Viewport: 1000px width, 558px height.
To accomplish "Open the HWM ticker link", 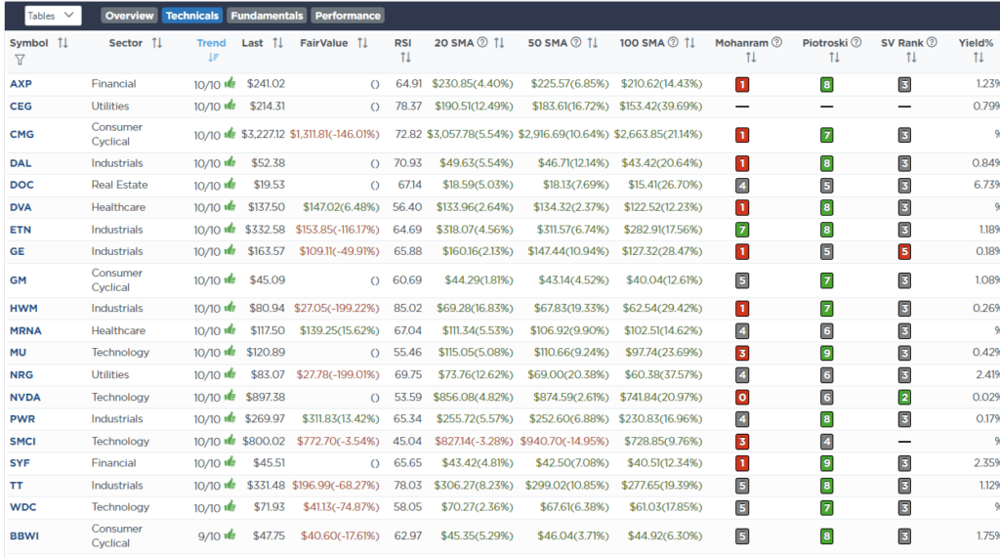I will tap(23, 308).
